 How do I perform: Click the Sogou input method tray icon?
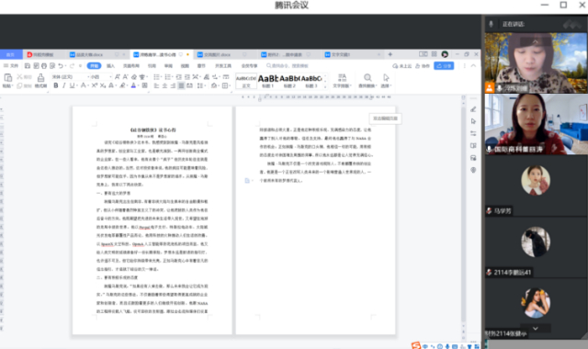tap(415, 345)
